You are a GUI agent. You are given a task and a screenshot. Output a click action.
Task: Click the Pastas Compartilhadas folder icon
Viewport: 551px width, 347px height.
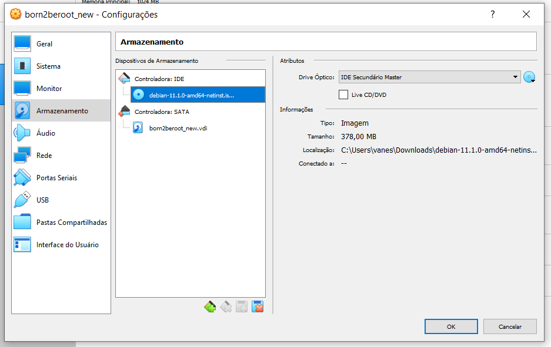22,222
